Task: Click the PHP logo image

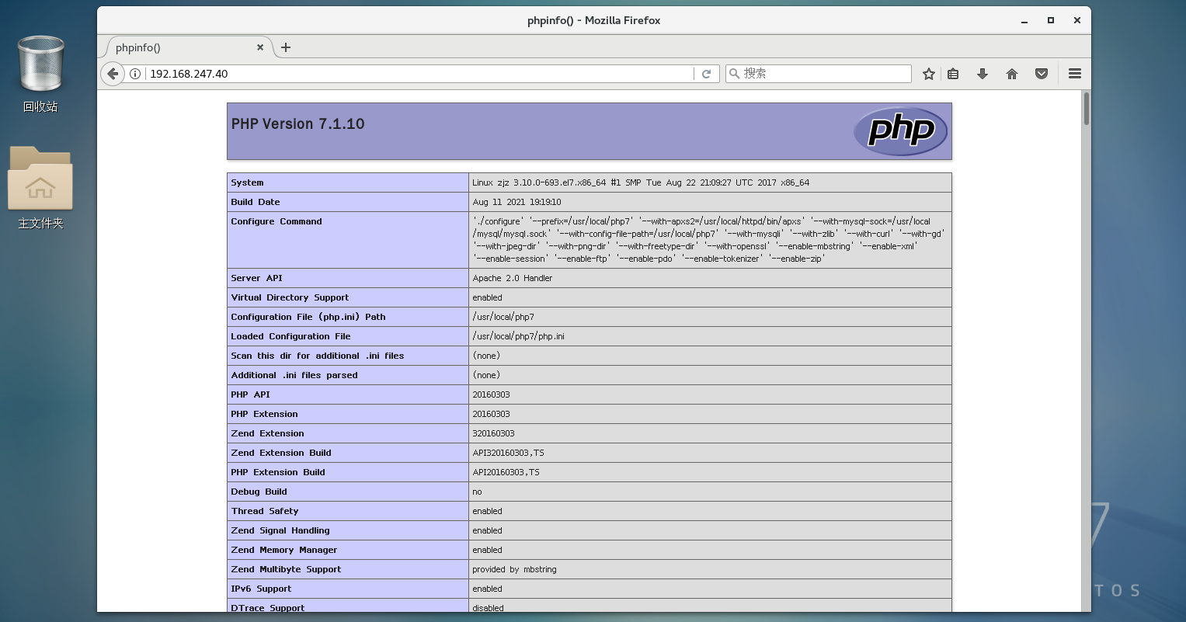Action: [900, 130]
